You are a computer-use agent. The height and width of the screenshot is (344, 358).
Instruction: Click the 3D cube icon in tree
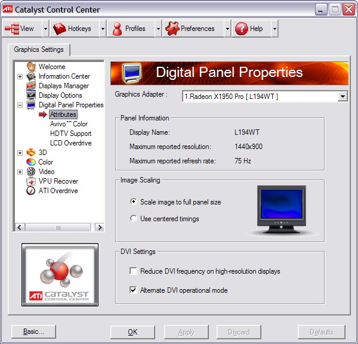tap(31, 153)
